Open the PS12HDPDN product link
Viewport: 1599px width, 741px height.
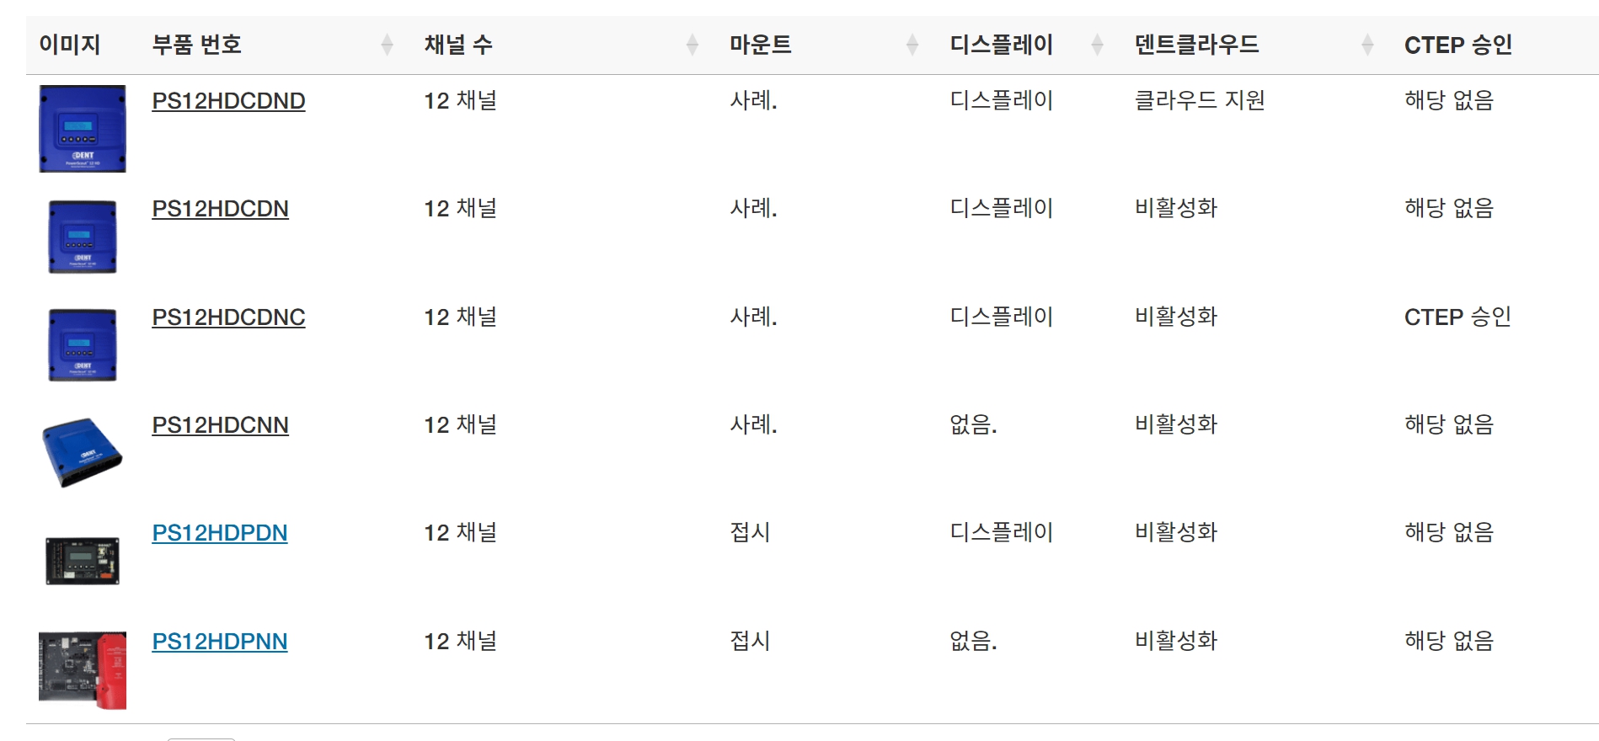219,533
